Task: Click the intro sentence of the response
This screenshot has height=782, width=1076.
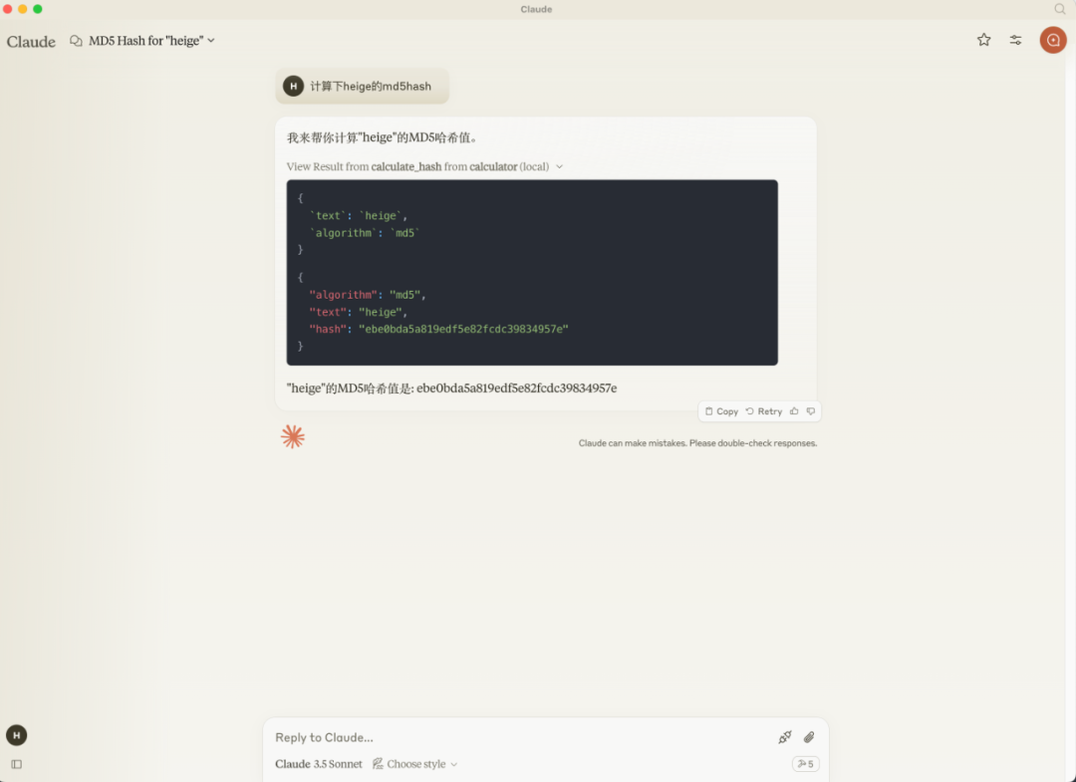Action: [383, 137]
